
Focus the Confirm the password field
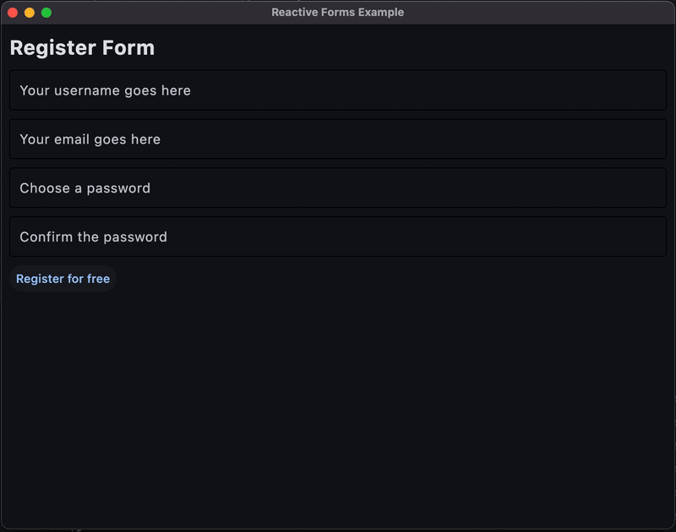[338, 237]
